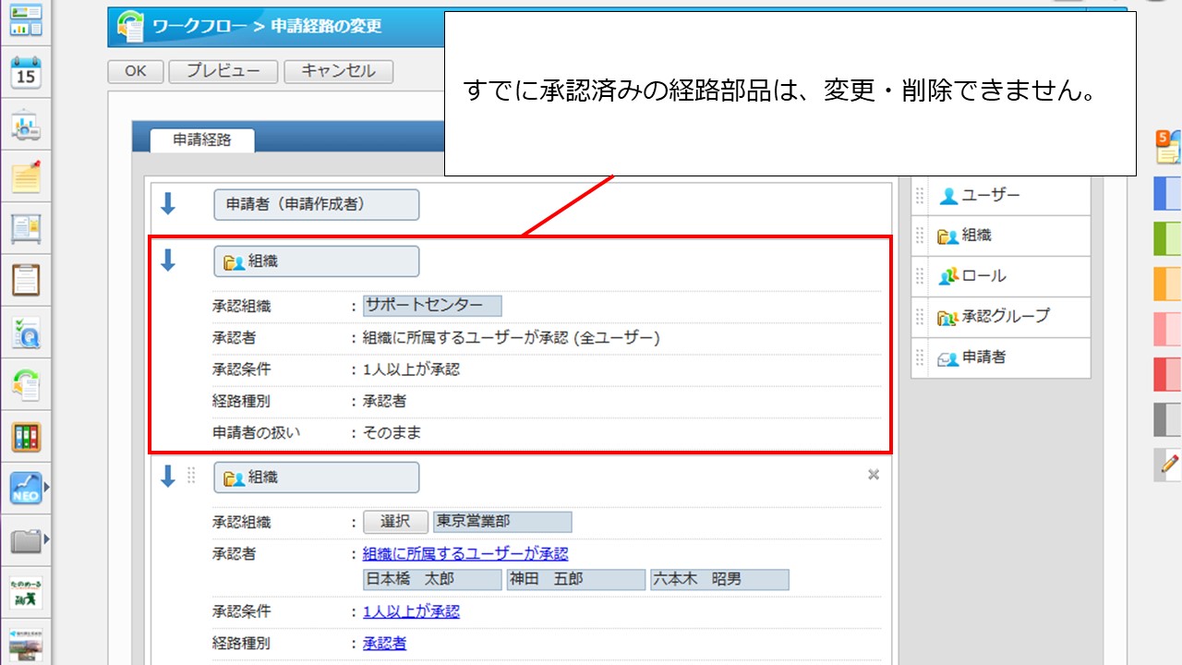1182x665 pixels.
Task: Choose the red sticky note color
Action: click(1168, 374)
